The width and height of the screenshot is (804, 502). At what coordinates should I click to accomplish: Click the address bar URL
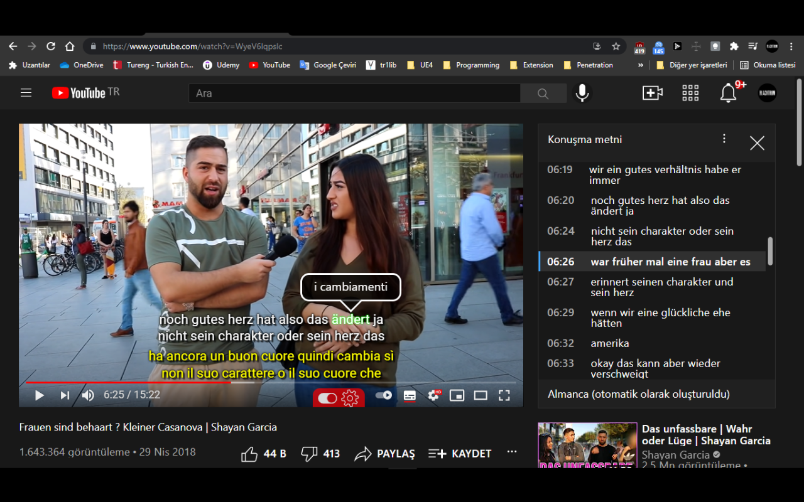193,46
